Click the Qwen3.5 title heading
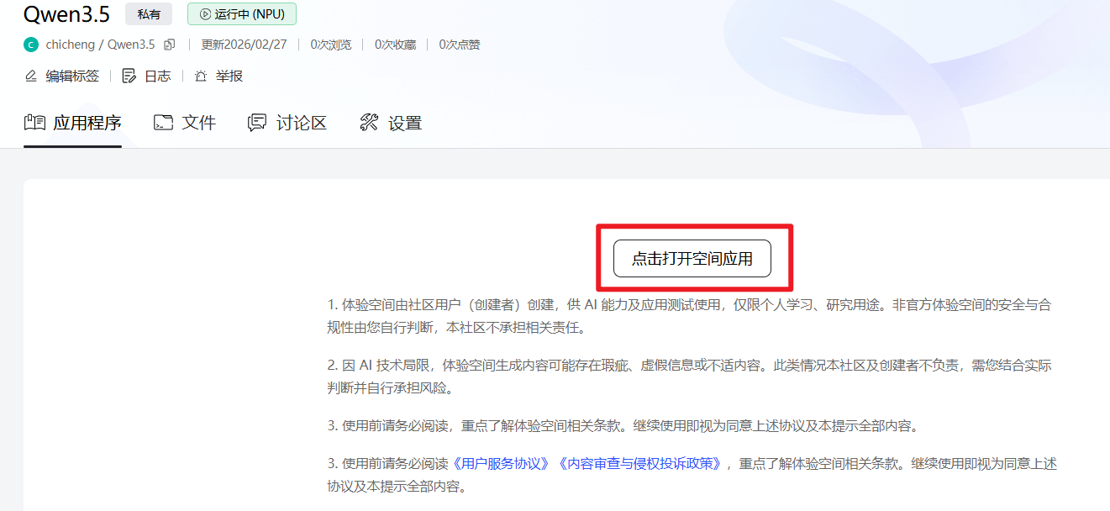 [x=66, y=14]
